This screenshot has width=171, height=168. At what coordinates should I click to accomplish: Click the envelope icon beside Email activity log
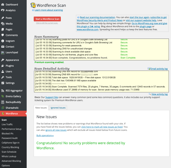(149, 69)
